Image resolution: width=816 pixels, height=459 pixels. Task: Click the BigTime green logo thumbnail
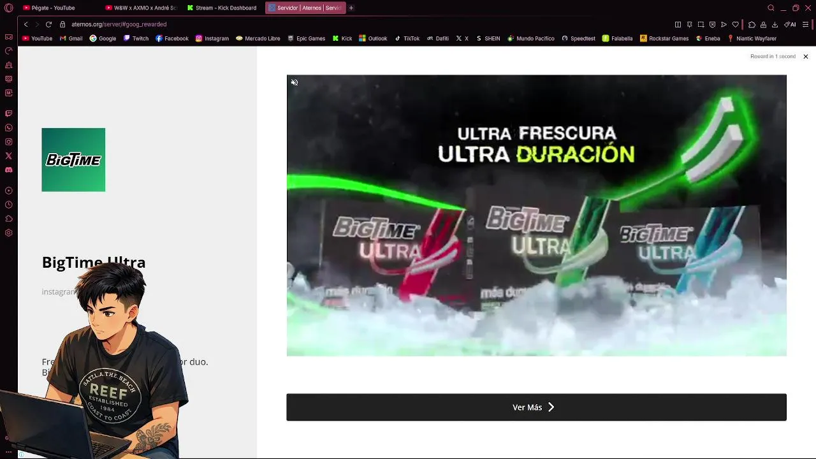73,160
